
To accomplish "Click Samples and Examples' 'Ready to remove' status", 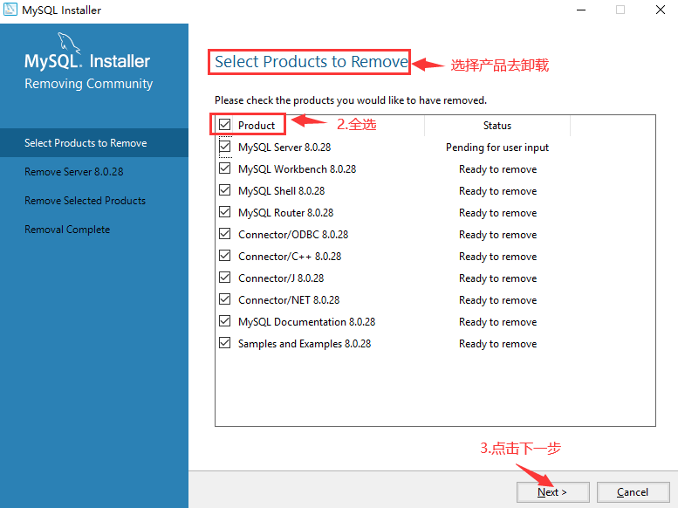I will [497, 344].
